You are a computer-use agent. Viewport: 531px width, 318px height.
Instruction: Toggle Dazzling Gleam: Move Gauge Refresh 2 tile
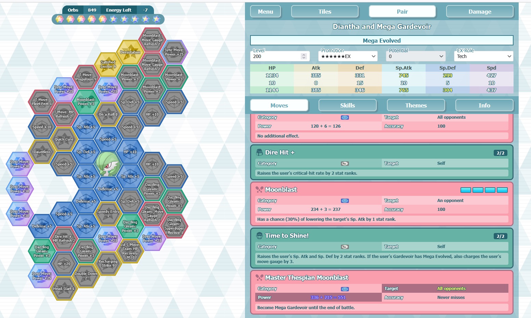(152, 214)
